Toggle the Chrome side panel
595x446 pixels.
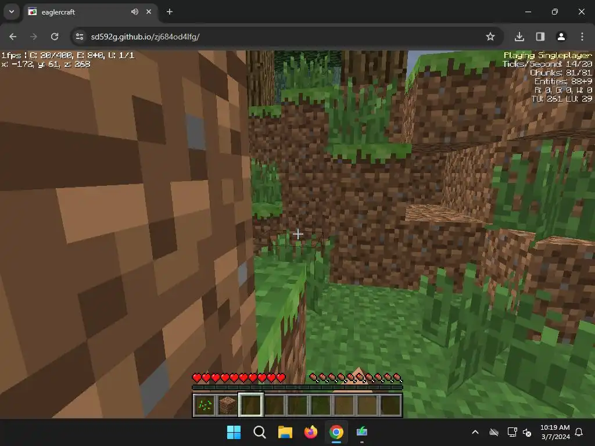coord(540,37)
